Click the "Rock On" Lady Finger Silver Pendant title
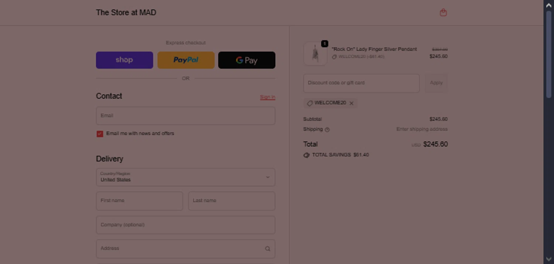554x264 pixels. 374,49
